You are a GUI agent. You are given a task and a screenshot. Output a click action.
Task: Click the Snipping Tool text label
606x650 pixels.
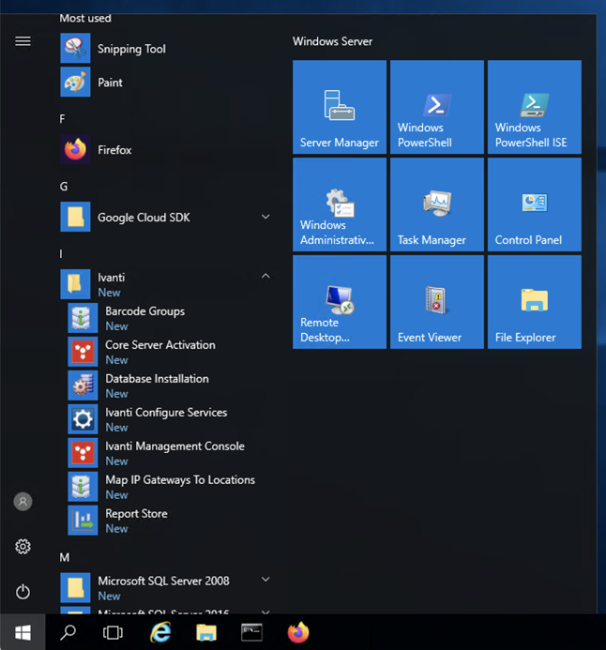tap(132, 49)
